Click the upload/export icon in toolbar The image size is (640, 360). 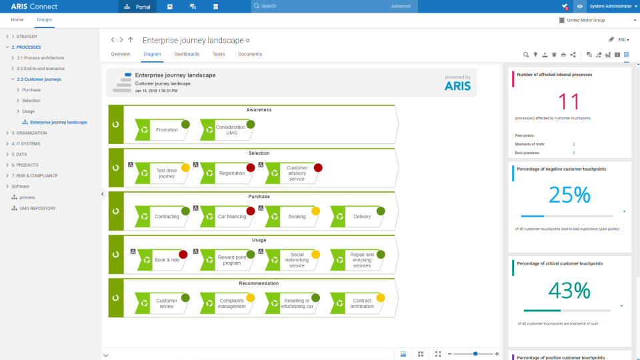pyautogui.click(x=545, y=55)
